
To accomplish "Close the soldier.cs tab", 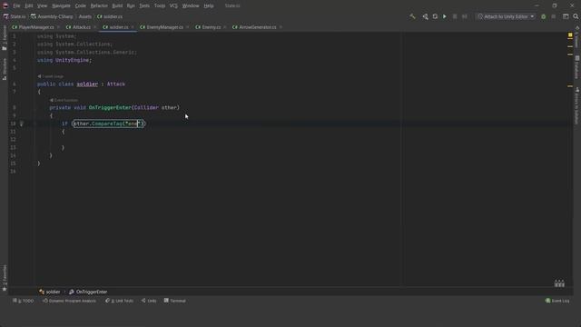I will tap(133, 27).
